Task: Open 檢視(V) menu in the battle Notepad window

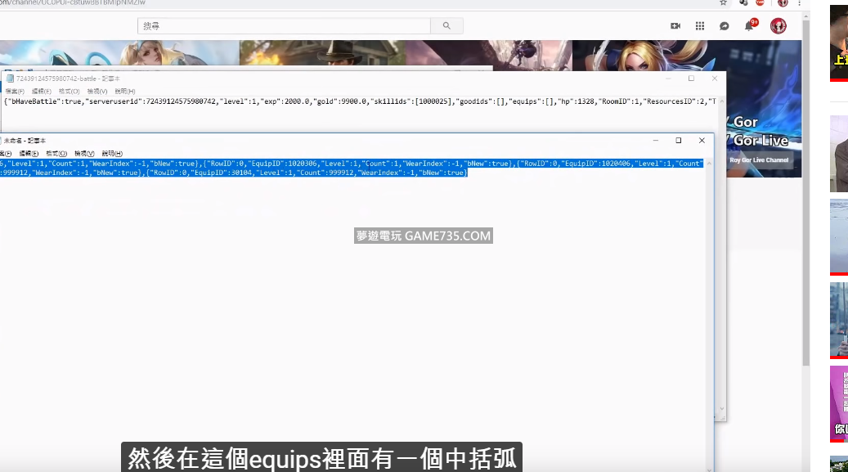Action: 97,92
